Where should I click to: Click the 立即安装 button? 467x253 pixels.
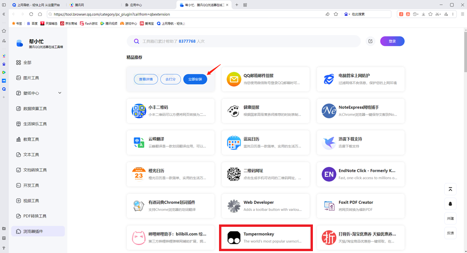(195, 80)
